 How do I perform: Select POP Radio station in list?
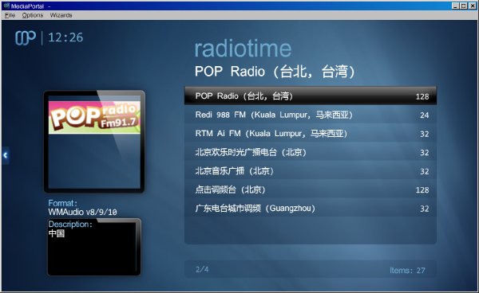[x=311, y=96]
